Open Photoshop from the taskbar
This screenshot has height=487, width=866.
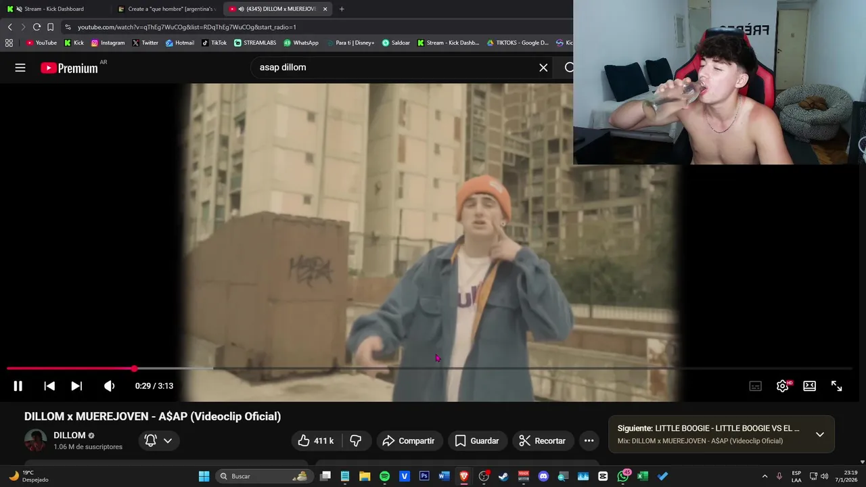(424, 476)
